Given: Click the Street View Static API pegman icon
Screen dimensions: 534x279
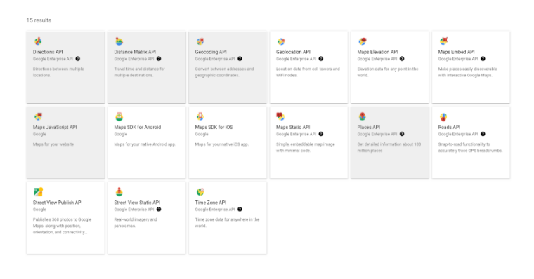Looking at the screenshot, I should pos(119,191).
